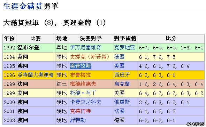This screenshot has width=206, height=127.
Task: Select the 比賽 column header
Action: click(x=36, y=39)
